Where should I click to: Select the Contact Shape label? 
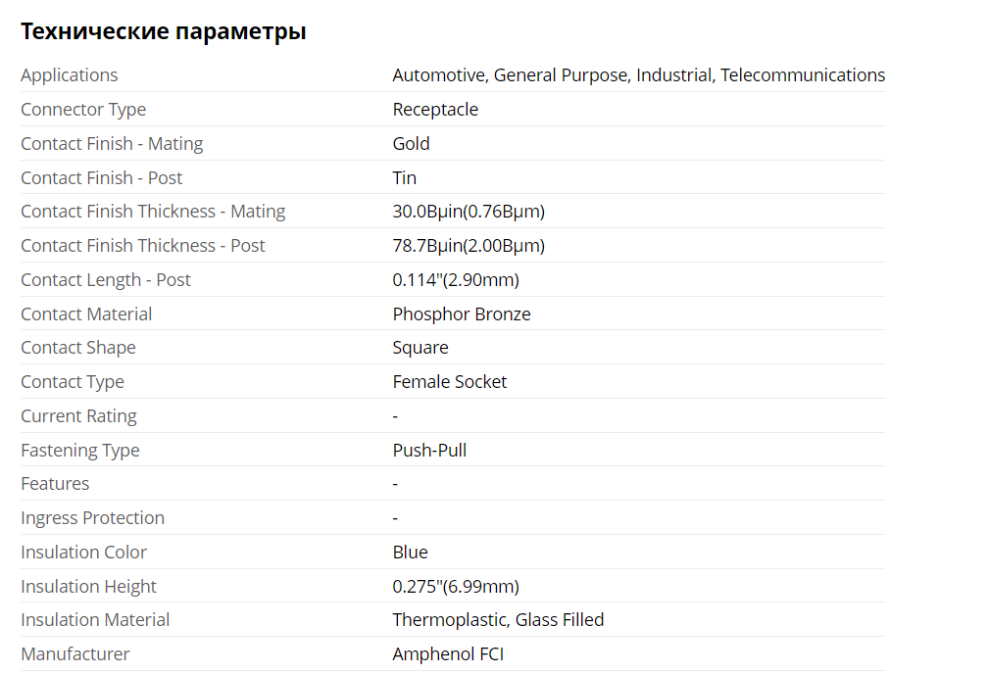[78, 348]
